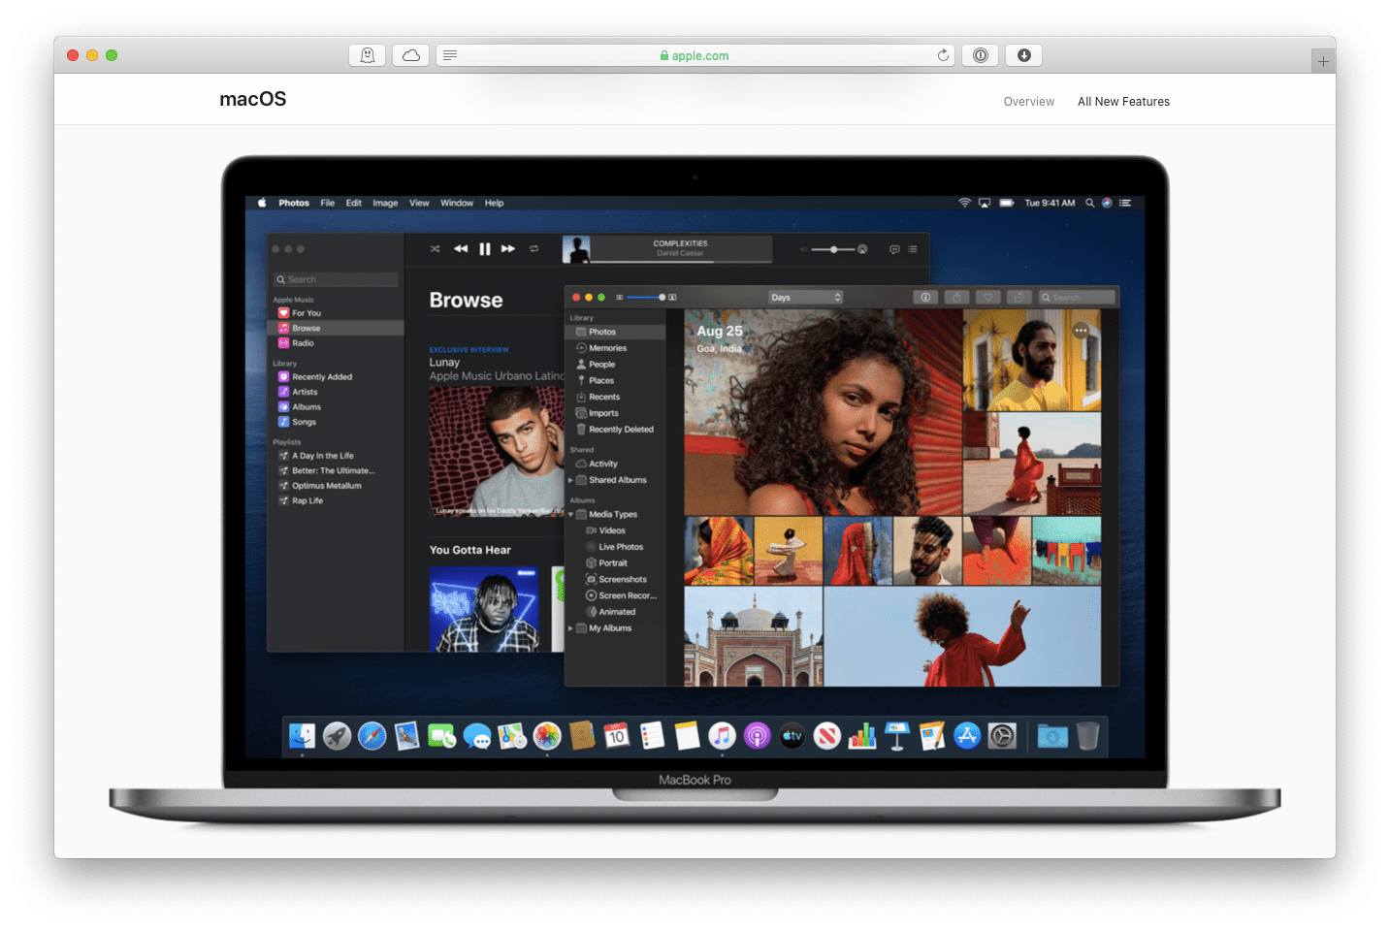Toggle shuffle in the Music window
Image resolution: width=1390 pixels, height=930 pixels.
click(x=435, y=249)
